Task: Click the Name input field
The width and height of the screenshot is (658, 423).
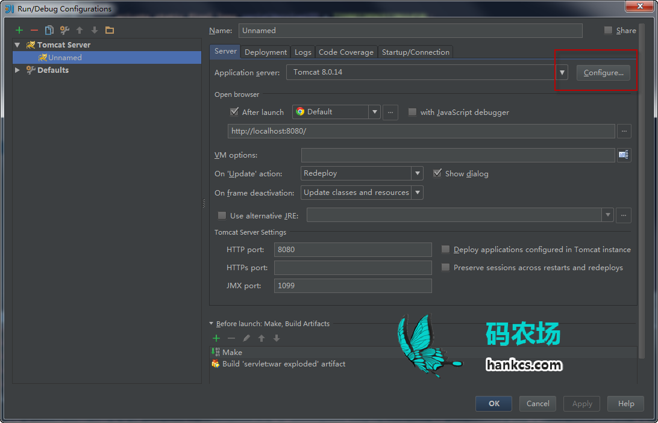Action: coord(410,31)
